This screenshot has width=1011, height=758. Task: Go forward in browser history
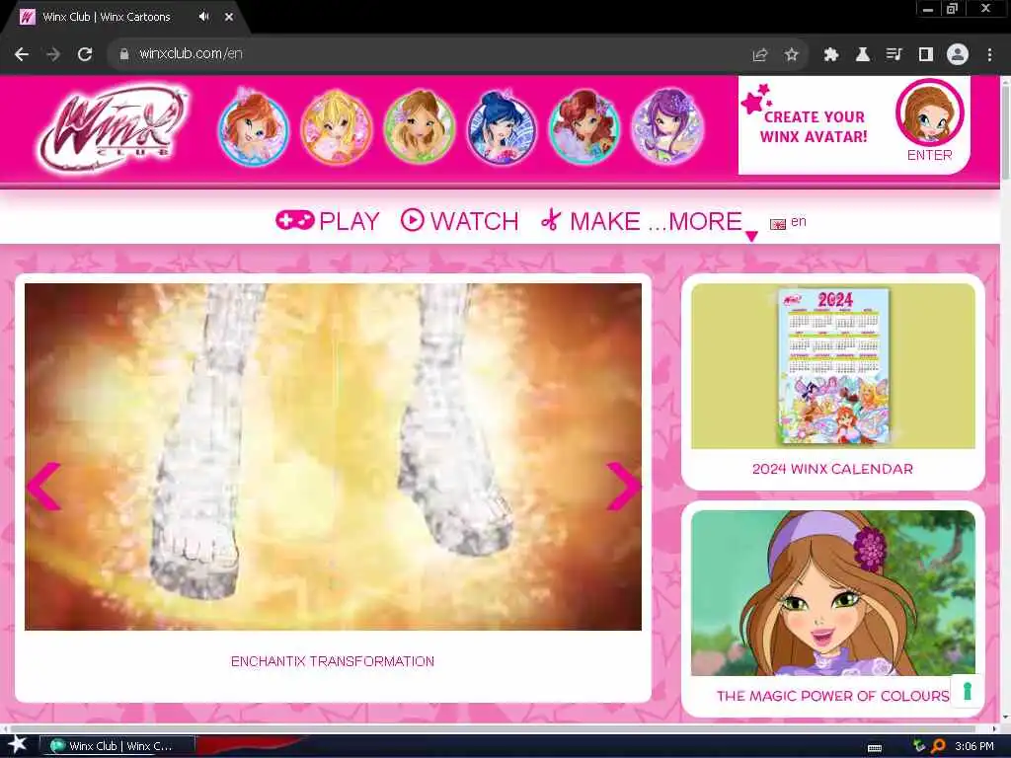53,54
